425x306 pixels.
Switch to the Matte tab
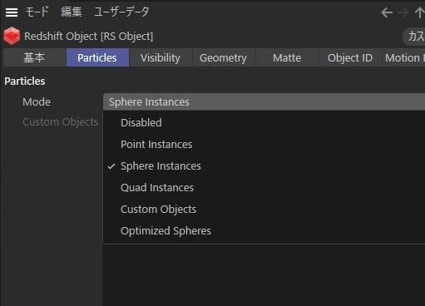click(x=287, y=57)
